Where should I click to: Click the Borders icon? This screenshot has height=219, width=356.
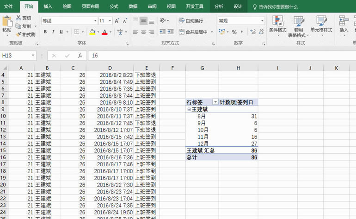[76, 32]
